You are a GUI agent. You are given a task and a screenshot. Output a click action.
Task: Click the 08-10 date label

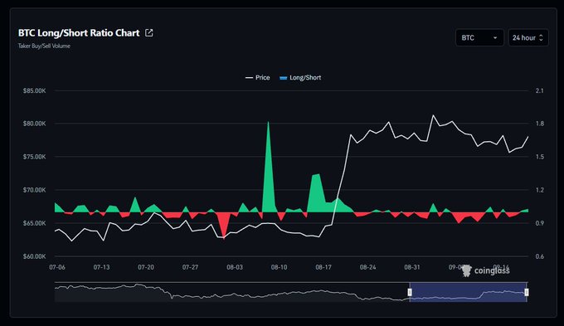pyautogui.click(x=280, y=267)
